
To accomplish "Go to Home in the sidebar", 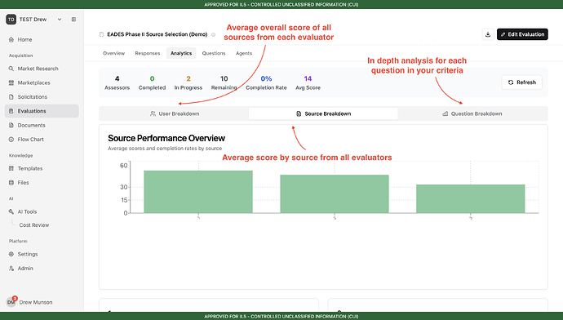I will click(42, 39).
